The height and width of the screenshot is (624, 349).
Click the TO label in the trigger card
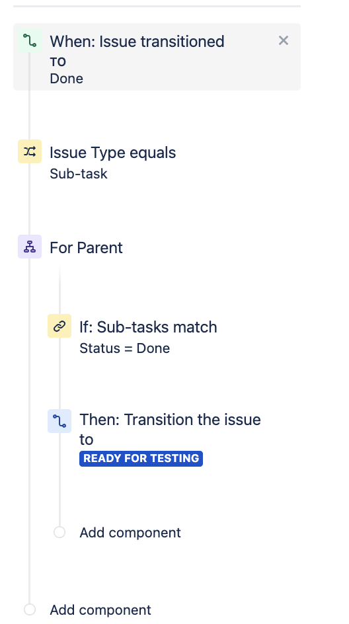(x=58, y=62)
